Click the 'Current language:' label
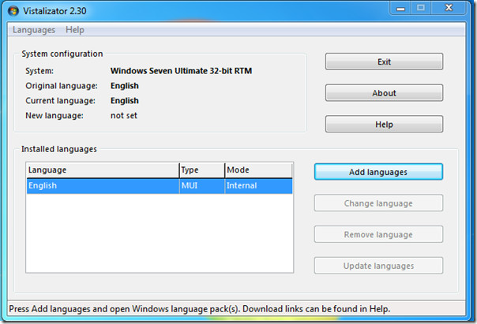477x324 pixels. (60, 101)
